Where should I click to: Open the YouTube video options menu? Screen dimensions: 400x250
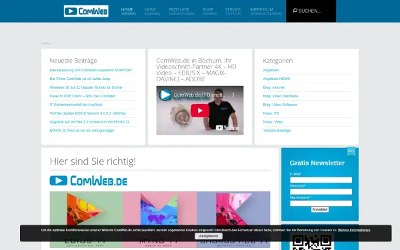tap(233, 95)
